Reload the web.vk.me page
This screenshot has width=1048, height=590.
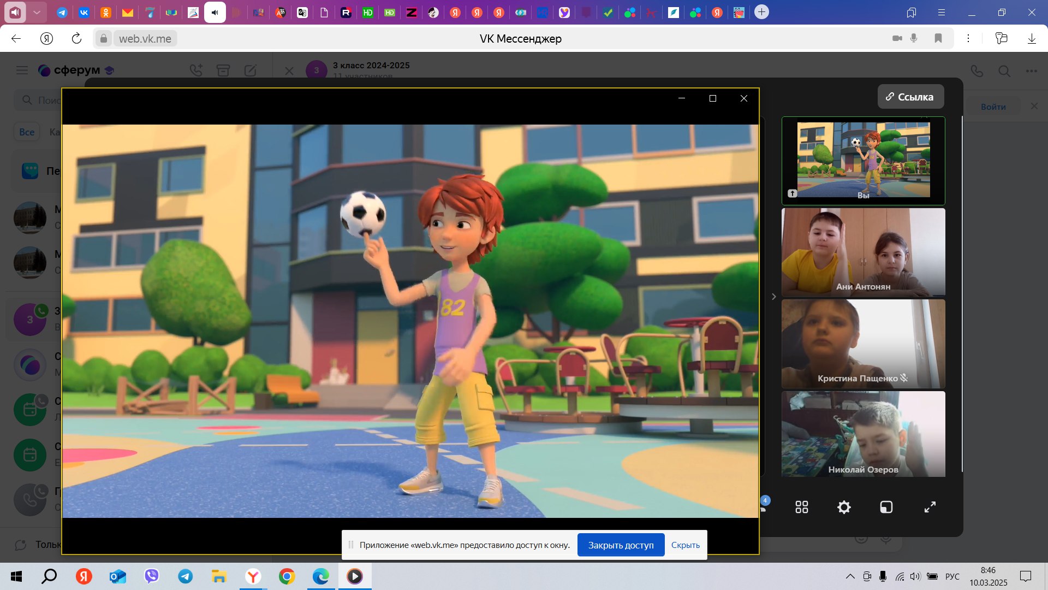point(76,38)
